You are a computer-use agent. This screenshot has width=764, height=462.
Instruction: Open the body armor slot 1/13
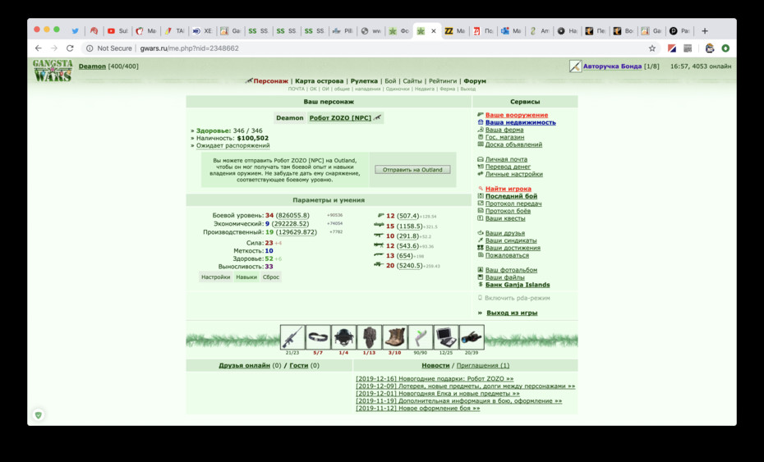(x=370, y=337)
